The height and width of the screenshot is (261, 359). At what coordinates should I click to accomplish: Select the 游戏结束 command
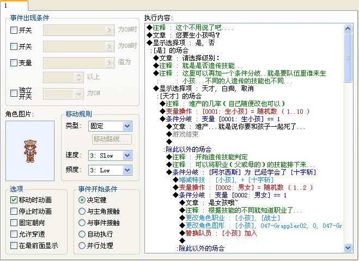coord(182,134)
